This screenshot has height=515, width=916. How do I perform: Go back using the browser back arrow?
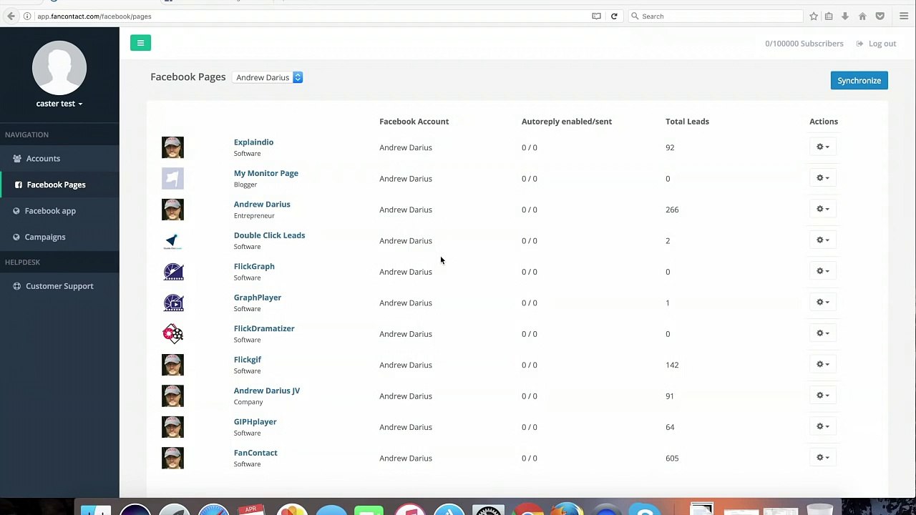(11, 16)
